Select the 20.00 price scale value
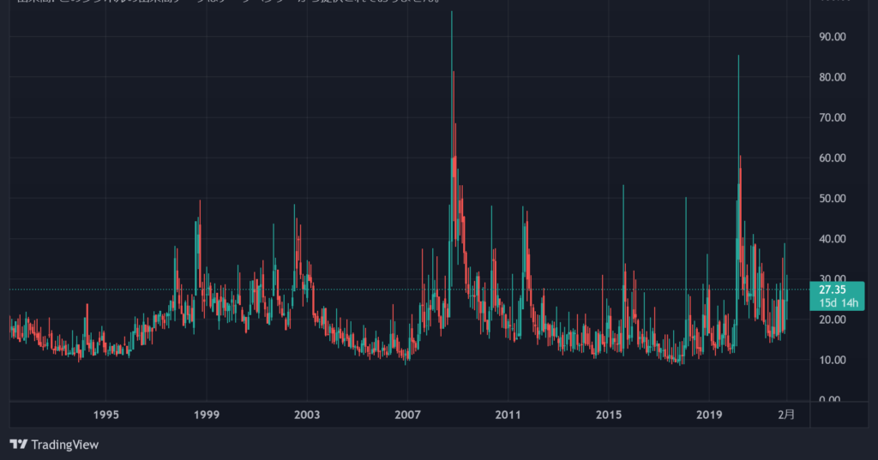Image resolution: width=878 pixels, height=460 pixels. [832, 320]
